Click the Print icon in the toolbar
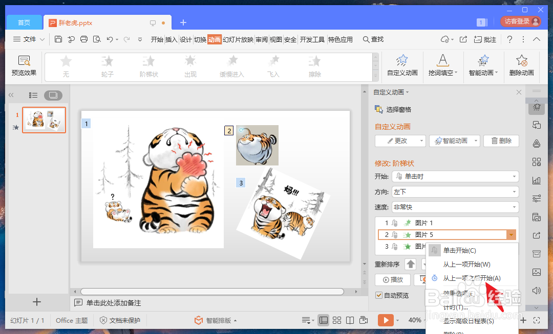The image size is (553, 334). click(x=84, y=39)
